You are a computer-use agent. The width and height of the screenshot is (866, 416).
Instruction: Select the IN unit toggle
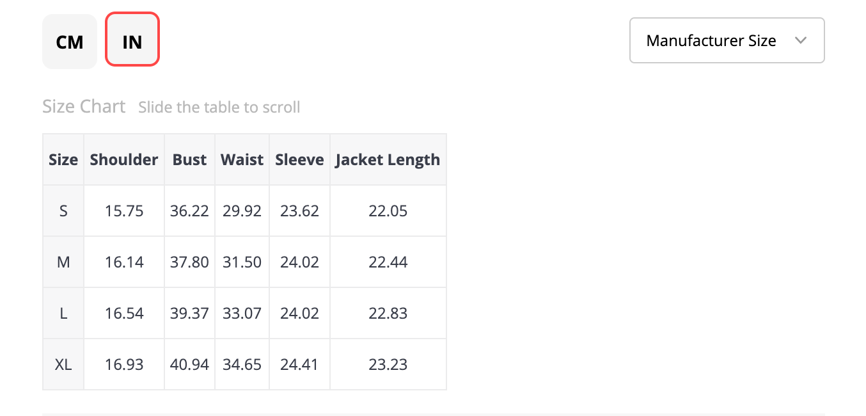pyautogui.click(x=132, y=39)
